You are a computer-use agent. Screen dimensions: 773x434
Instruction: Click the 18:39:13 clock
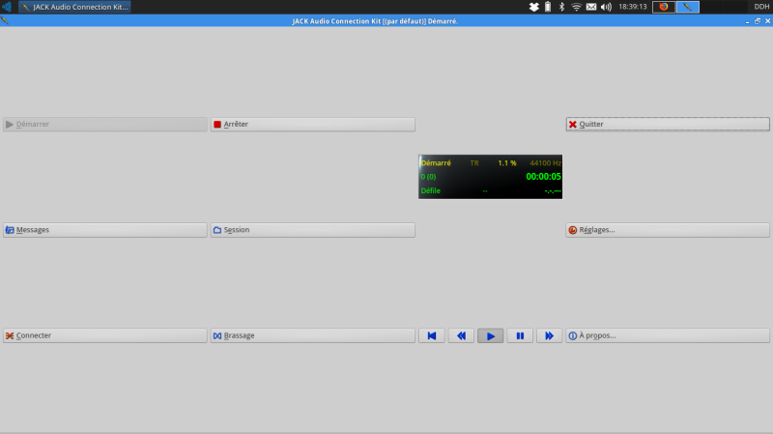(x=633, y=7)
